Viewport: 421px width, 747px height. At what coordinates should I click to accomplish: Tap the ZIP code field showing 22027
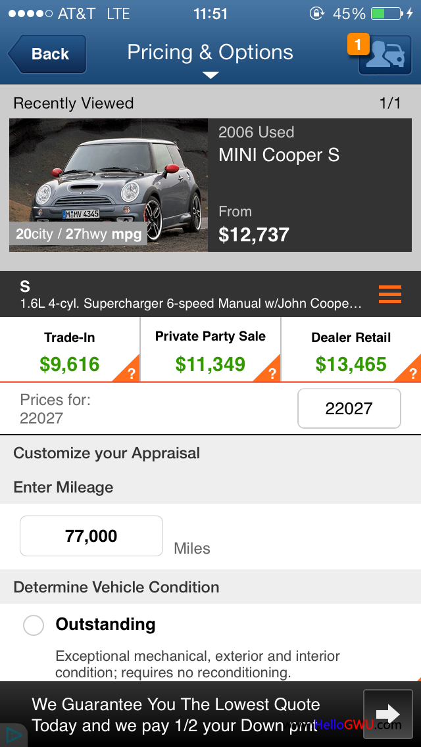pyautogui.click(x=349, y=408)
